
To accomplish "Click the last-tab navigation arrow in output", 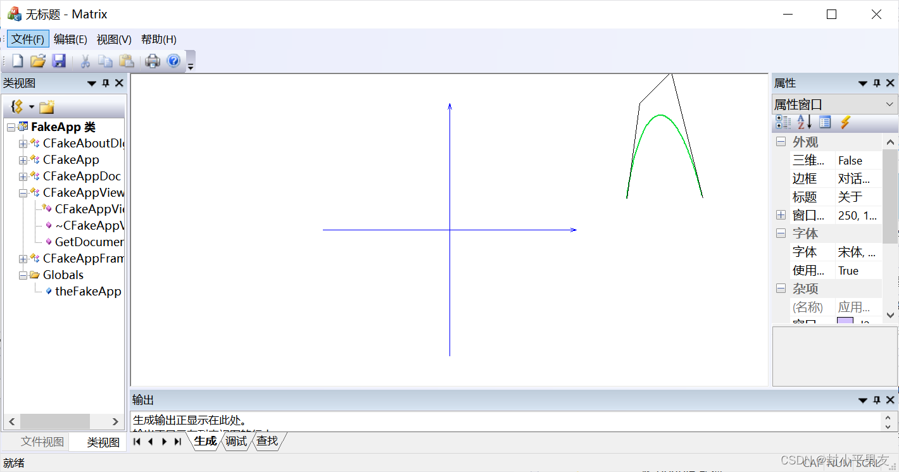I will [x=178, y=442].
